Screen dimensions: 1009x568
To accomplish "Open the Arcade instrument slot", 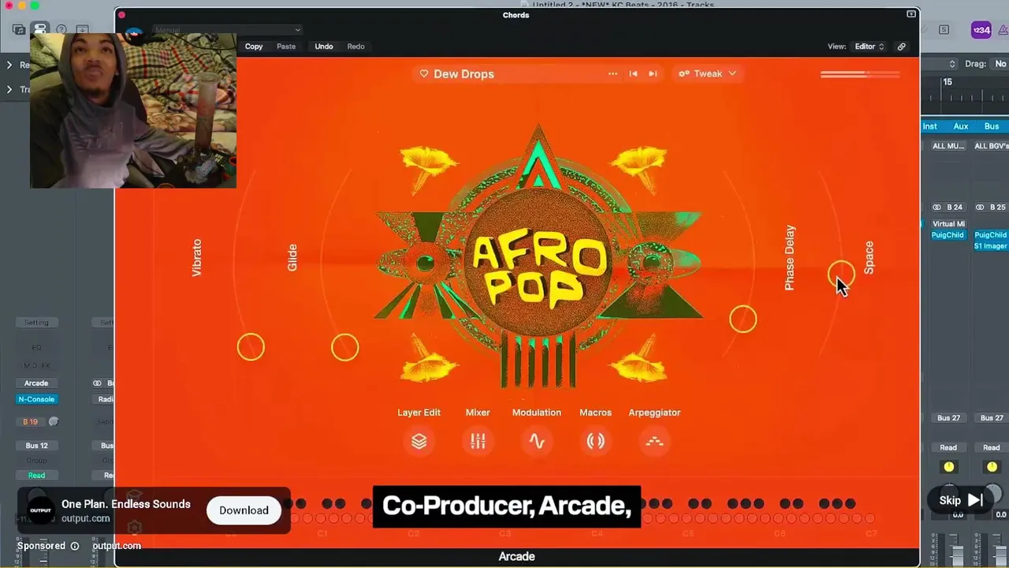I will [x=36, y=383].
